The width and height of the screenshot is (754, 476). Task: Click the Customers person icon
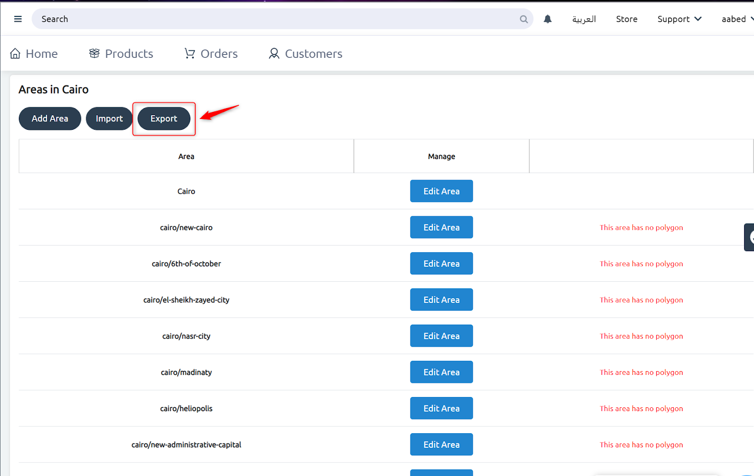coord(274,54)
